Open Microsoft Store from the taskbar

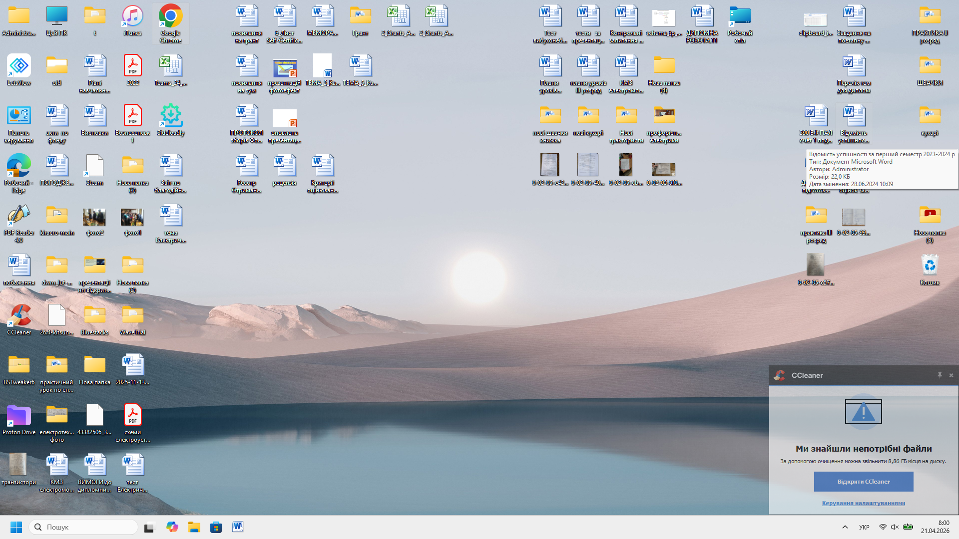pos(216,527)
